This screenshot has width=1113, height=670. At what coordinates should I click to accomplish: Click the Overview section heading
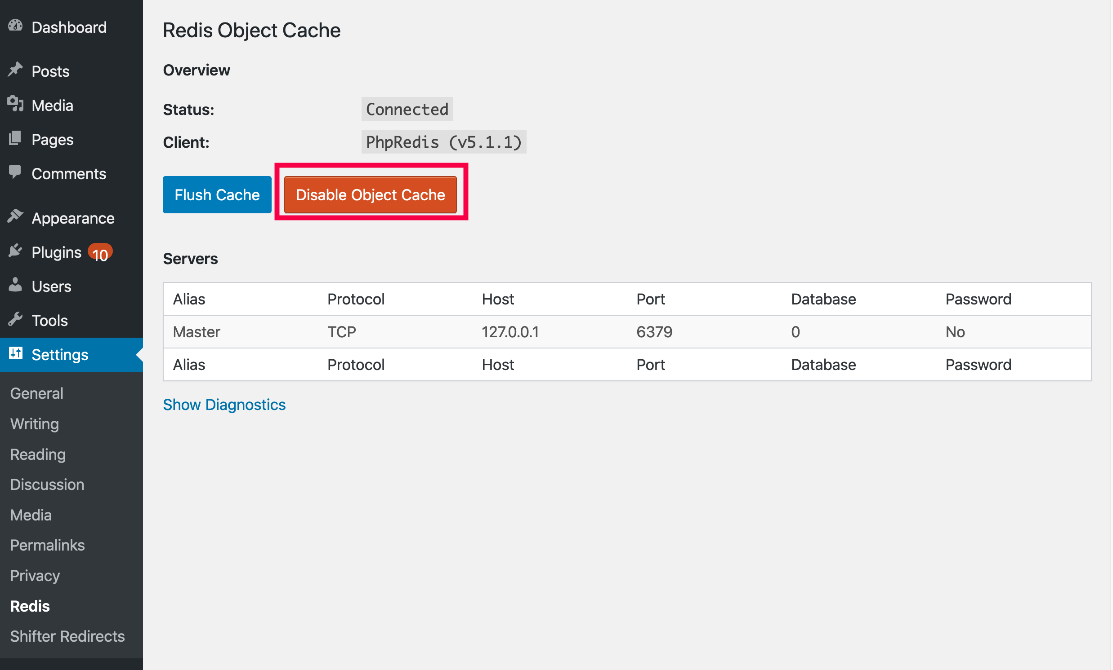click(197, 70)
